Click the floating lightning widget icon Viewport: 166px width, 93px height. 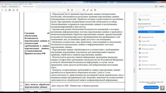click(x=162, y=88)
